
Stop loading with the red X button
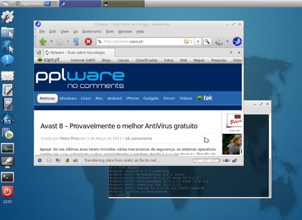coord(88,41)
